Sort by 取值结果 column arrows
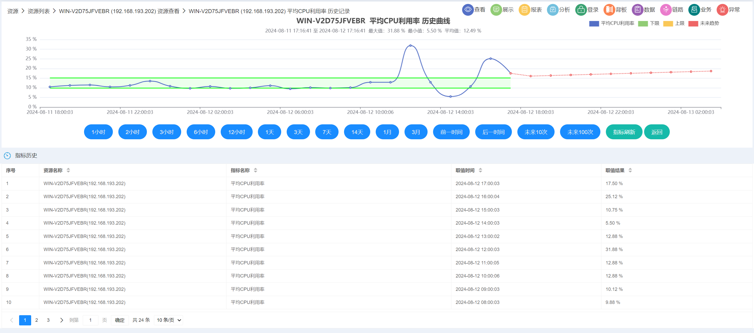Screen dimensions: 754x333 [x=630, y=170]
